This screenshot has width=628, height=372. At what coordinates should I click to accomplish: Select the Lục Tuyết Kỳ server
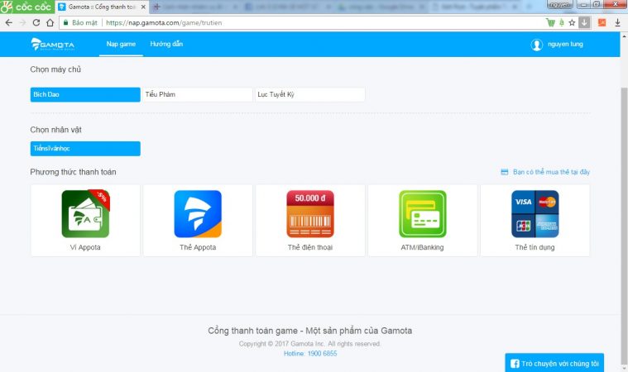point(310,94)
